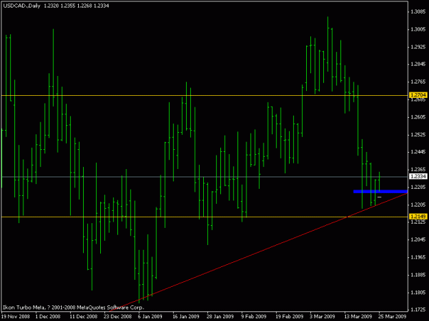Click the 25 Mar 2009 date label

[393, 316]
